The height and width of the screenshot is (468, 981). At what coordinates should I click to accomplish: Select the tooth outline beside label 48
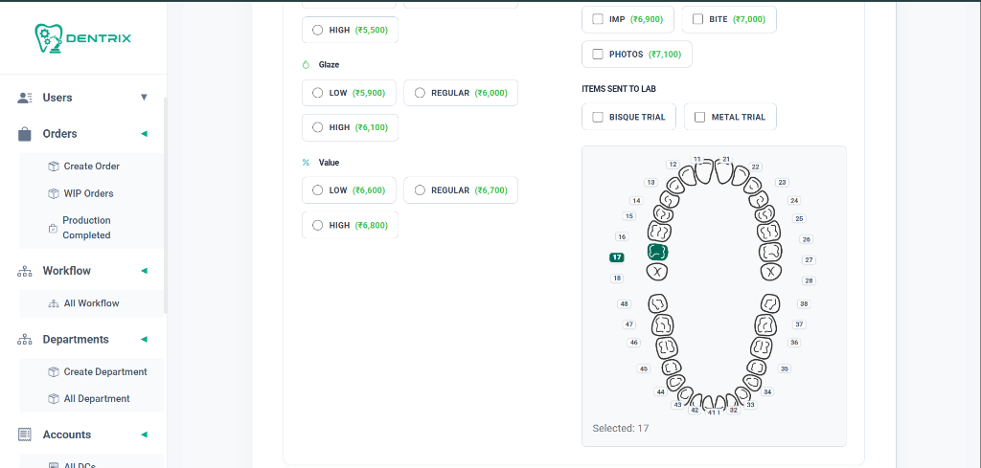tap(658, 303)
